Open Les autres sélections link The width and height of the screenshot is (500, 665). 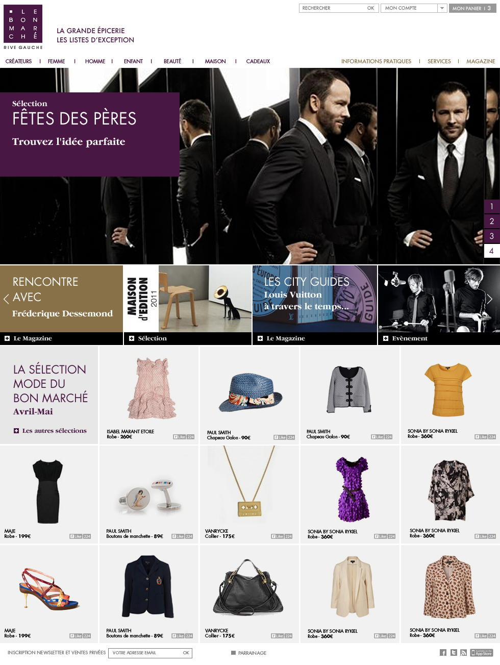click(55, 431)
